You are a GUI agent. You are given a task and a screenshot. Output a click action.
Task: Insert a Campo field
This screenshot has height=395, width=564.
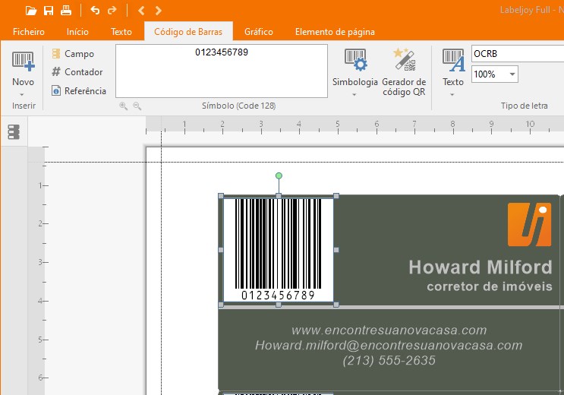click(73, 54)
